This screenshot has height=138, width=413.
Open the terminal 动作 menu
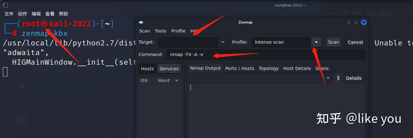tap(23, 14)
